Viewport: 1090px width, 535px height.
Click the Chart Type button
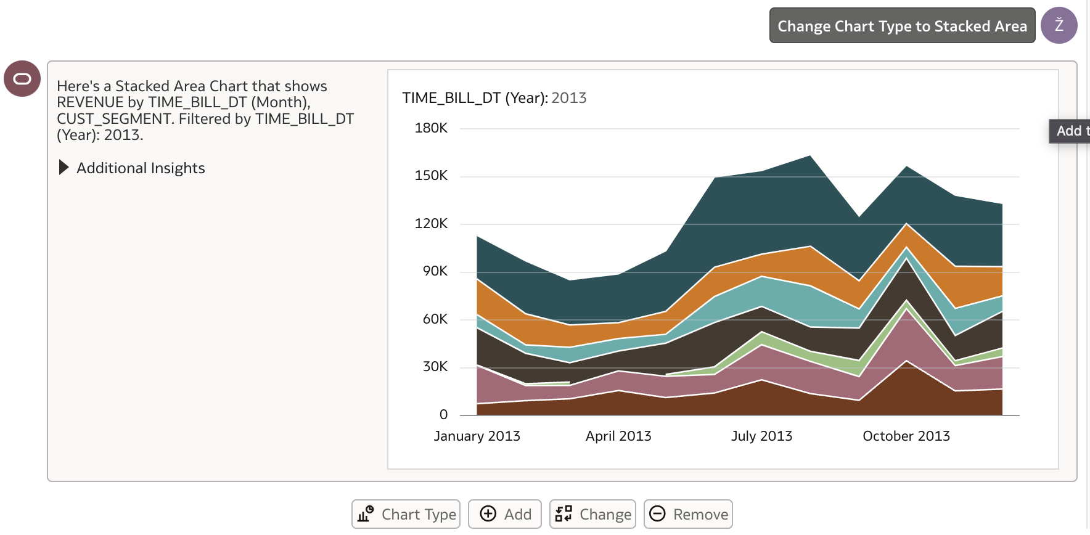406,514
